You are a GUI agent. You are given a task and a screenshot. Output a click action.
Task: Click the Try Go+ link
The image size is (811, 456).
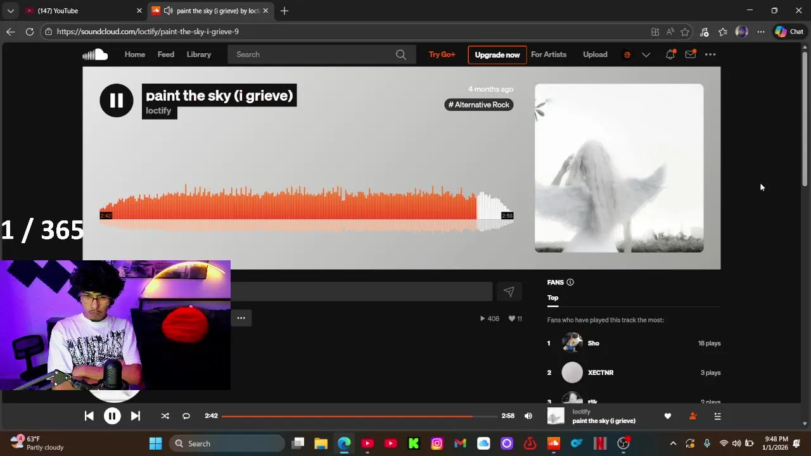point(442,54)
